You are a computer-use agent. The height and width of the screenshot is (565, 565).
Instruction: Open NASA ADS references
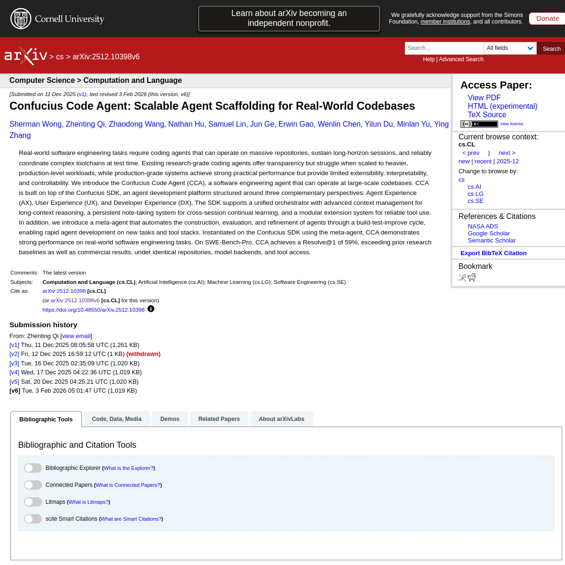pyautogui.click(x=483, y=226)
